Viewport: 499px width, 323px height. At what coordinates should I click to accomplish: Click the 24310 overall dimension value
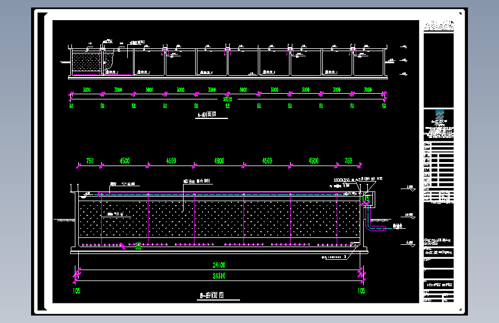pyautogui.click(x=219, y=276)
